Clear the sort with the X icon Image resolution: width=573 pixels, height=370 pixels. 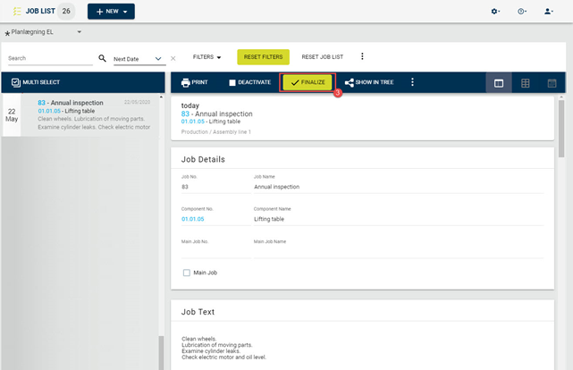point(173,58)
